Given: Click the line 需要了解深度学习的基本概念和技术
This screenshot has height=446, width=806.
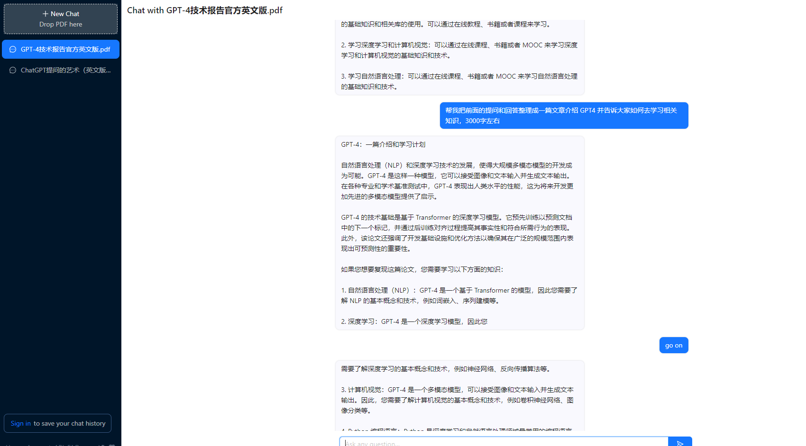Looking at the screenshot, I should 446,369.
